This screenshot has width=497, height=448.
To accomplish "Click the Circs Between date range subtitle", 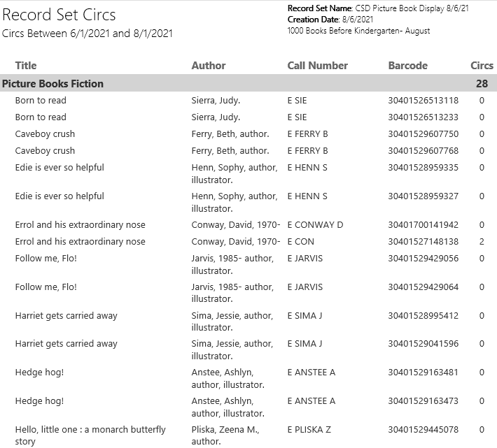I will click(87, 34).
